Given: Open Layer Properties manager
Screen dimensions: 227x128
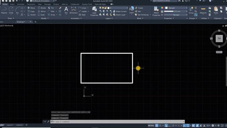Looking at the screenshot, I should (x=94, y=11).
